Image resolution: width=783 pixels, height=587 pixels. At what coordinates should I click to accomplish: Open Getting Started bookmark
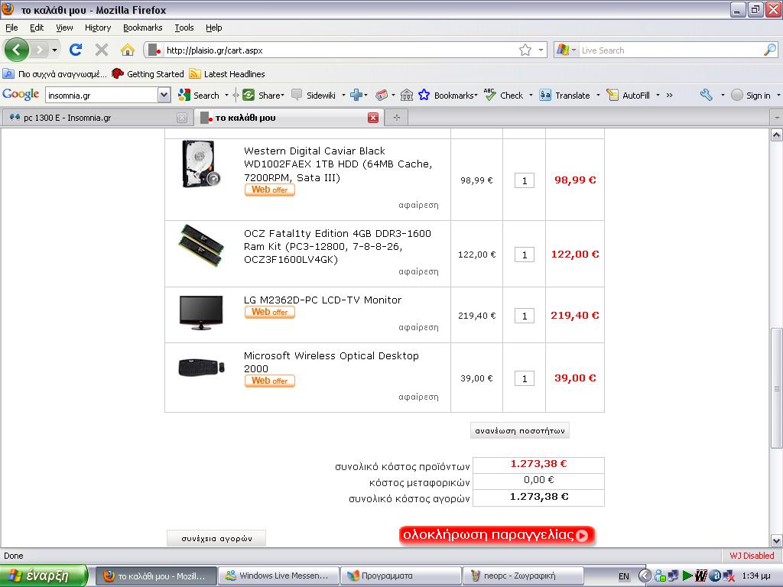148,74
